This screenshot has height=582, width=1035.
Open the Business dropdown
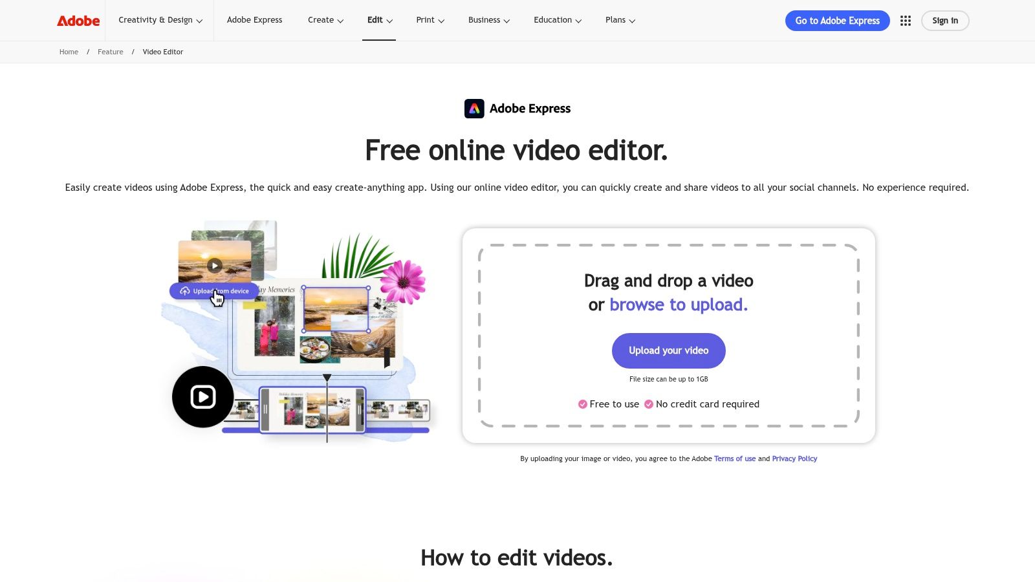[x=489, y=20]
